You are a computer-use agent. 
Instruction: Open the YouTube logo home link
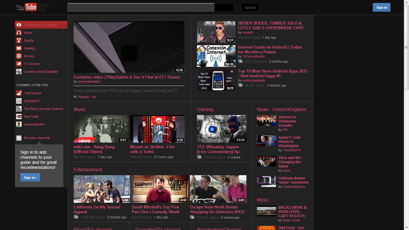27,7
